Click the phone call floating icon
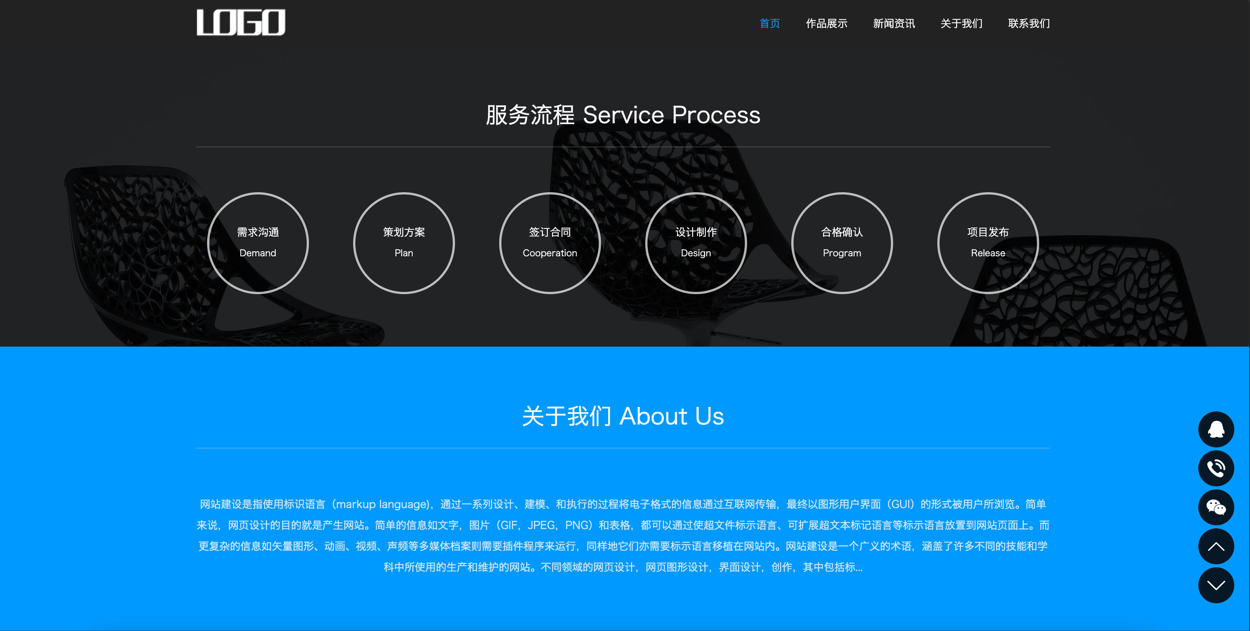Viewport: 1250px width, 631px height. click(x=1216, y=468)
